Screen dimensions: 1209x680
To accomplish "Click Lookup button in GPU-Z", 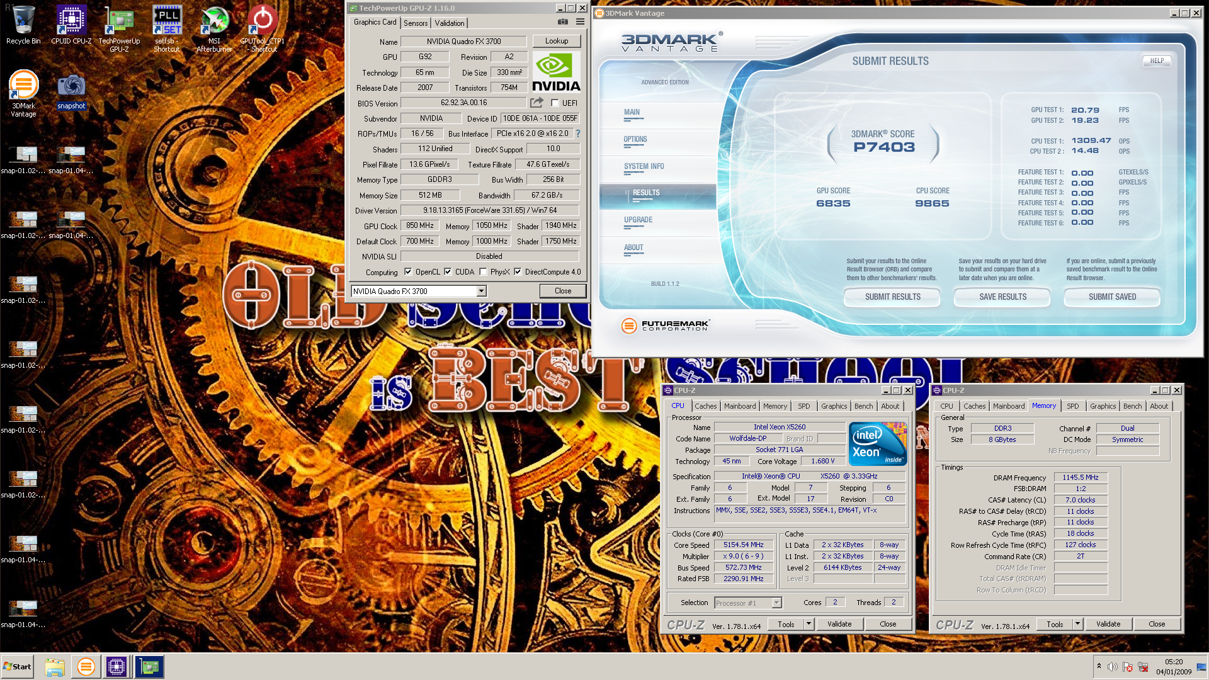I will pos(557,41).
